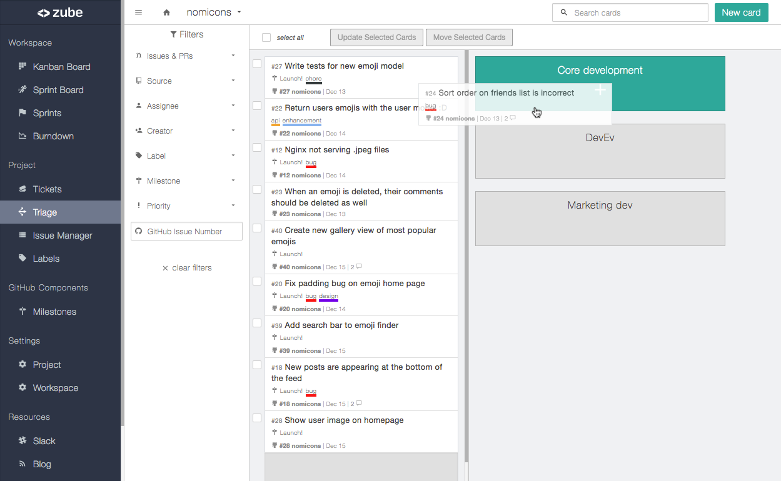Expand the Milestone filter dropdown

point(186,181)
